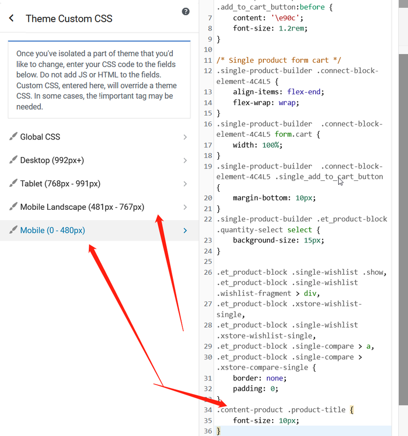Click line number 25 in the gutter
Viewport: 408px width, 436px height.
[x=208, y=262]
